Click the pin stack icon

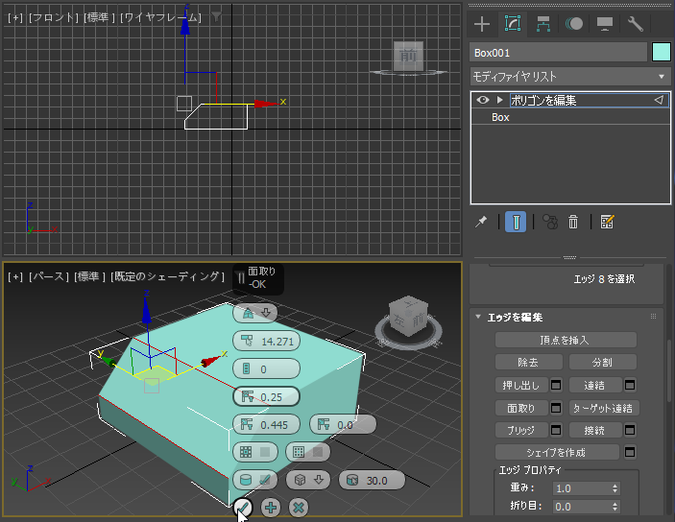[x=481, y=222]
